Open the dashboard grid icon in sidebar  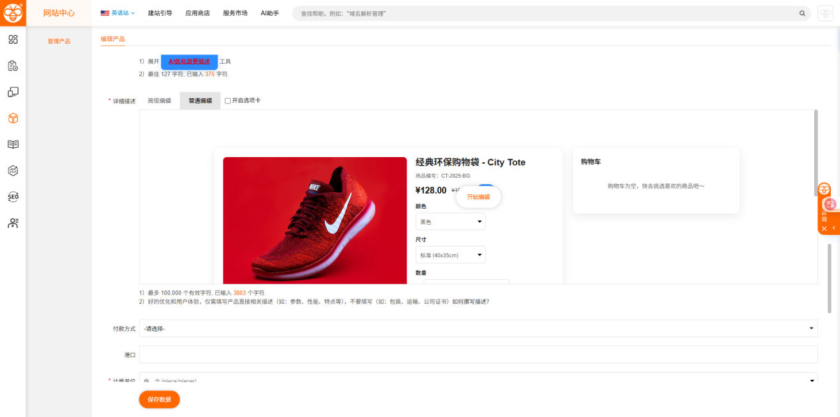coord(13,39)
